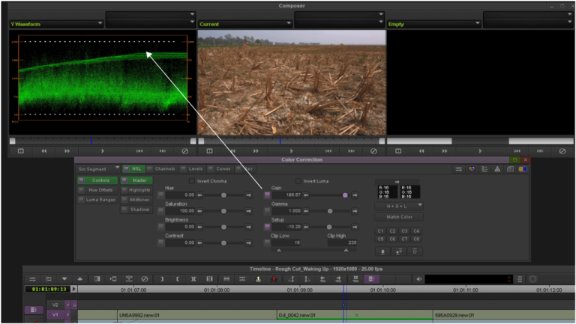Toggle the Gamma enable button

pos(268,211)
